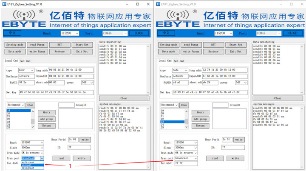Click E181 app icon in left title bar
This screenshot has height=171, width=306.
pyautogui.click(x=4, y=4)
